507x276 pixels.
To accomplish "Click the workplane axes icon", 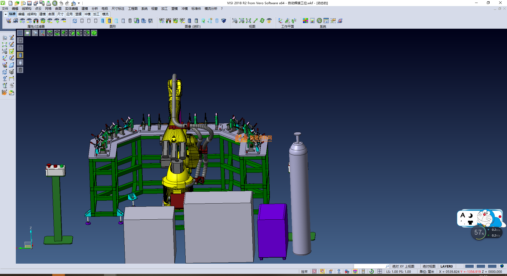I will pos(280,21).
